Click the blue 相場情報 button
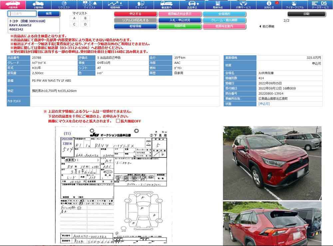Screen dimensions: 333x246 tap(136, 26)
